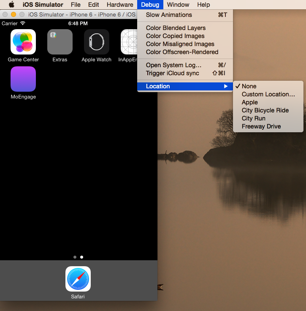Expand the Location submenu arrow
The width and height of the screenshot is (306, 311).
(225, 86)
